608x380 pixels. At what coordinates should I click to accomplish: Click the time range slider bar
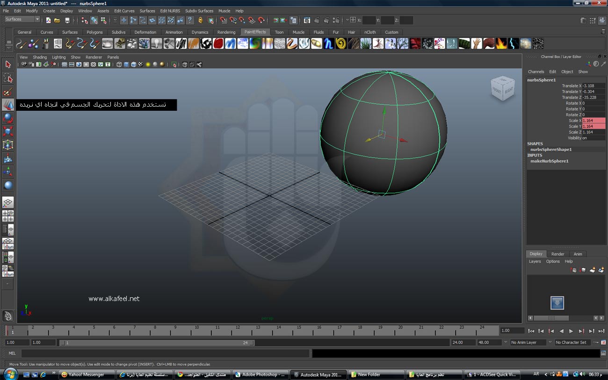[157, 343]
